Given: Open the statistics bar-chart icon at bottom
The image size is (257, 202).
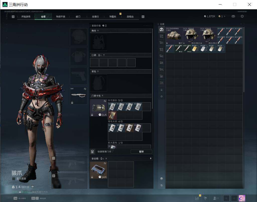Looking at the screenshot, I should point(197,198).
